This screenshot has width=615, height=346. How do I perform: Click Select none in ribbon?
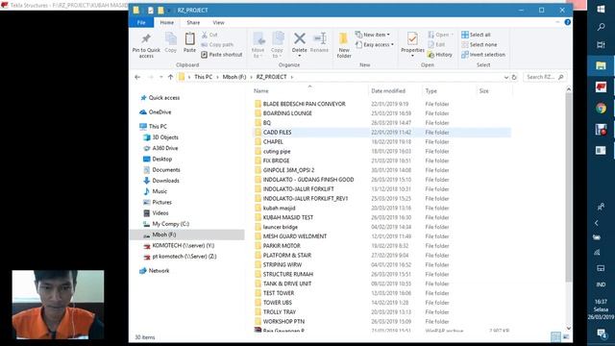[x=479, y=45]
